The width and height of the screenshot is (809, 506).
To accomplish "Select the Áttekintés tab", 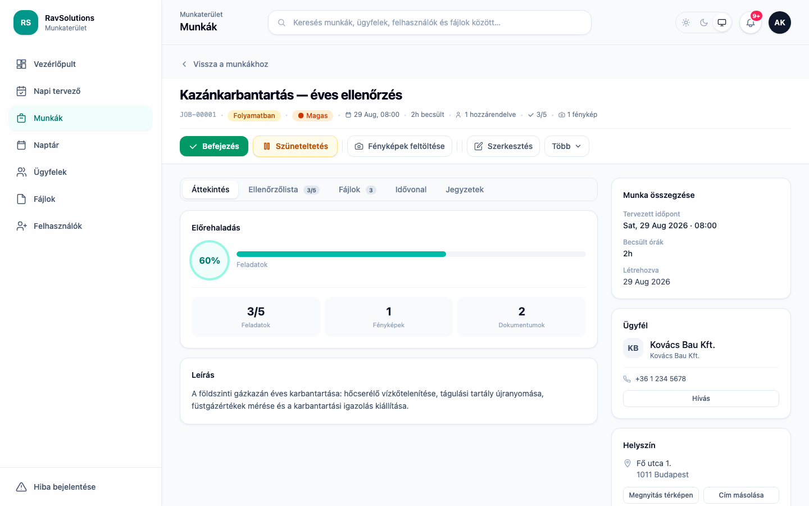I will click(x=211, y=189).
